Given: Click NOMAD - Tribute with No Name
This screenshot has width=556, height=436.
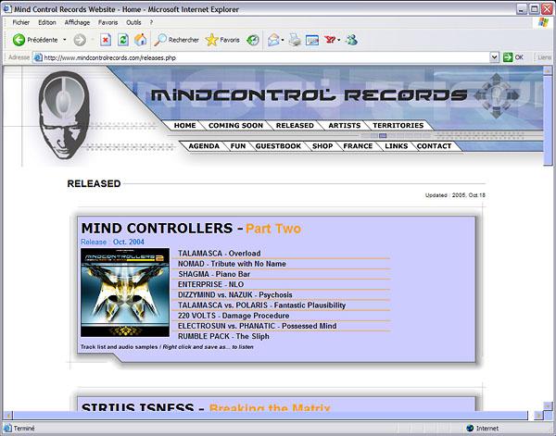Looking at the screenshot, I should (x=232, y=264).
